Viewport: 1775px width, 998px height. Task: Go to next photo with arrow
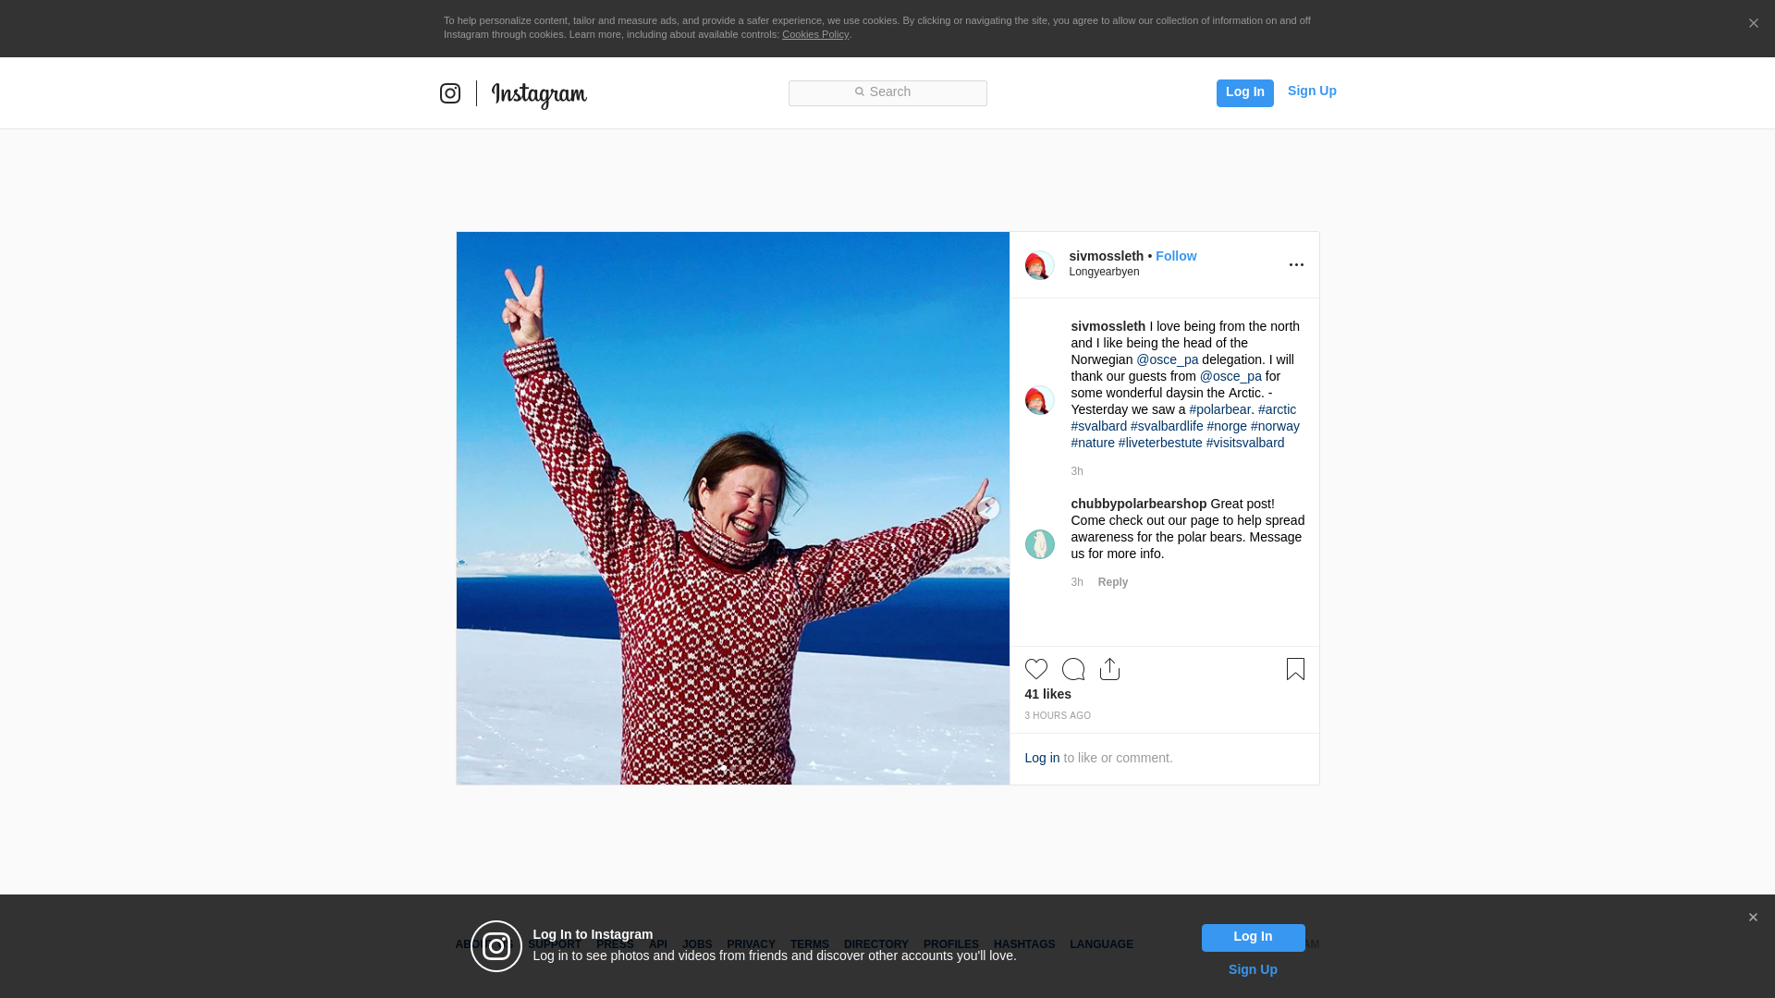pos(988,508)
